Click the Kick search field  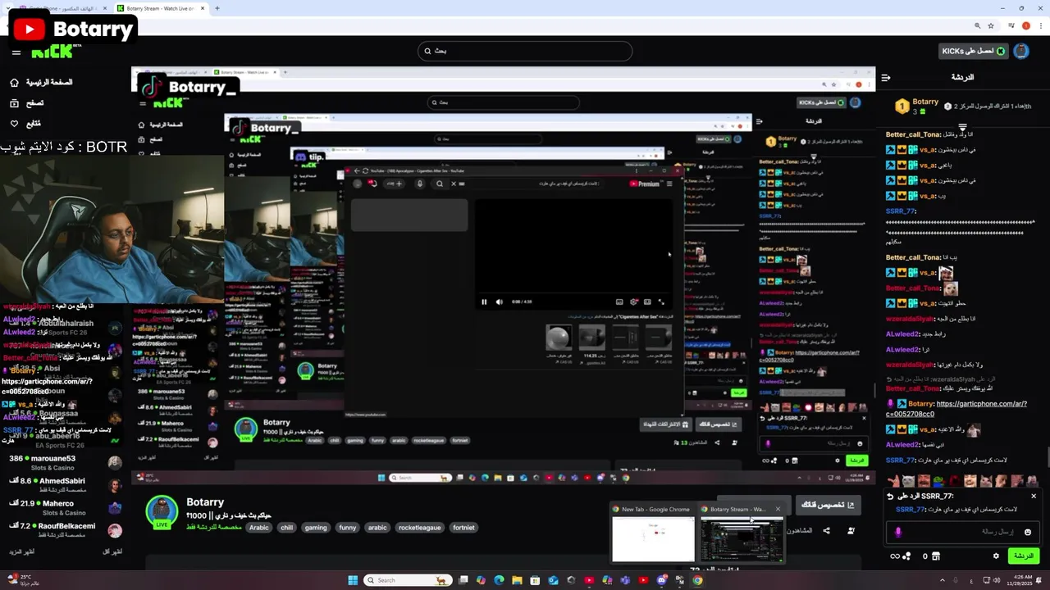click(x=525, y=51)
